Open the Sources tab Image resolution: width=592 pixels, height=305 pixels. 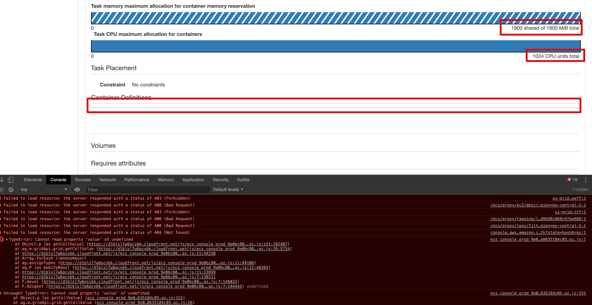83,180
